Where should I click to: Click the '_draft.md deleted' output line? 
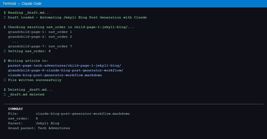pyautogui.click(x=24, y=94)
